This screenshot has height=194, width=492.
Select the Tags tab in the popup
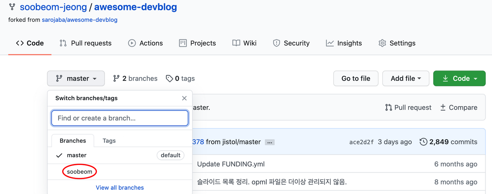pyautogui.click(x=109, y=141)
